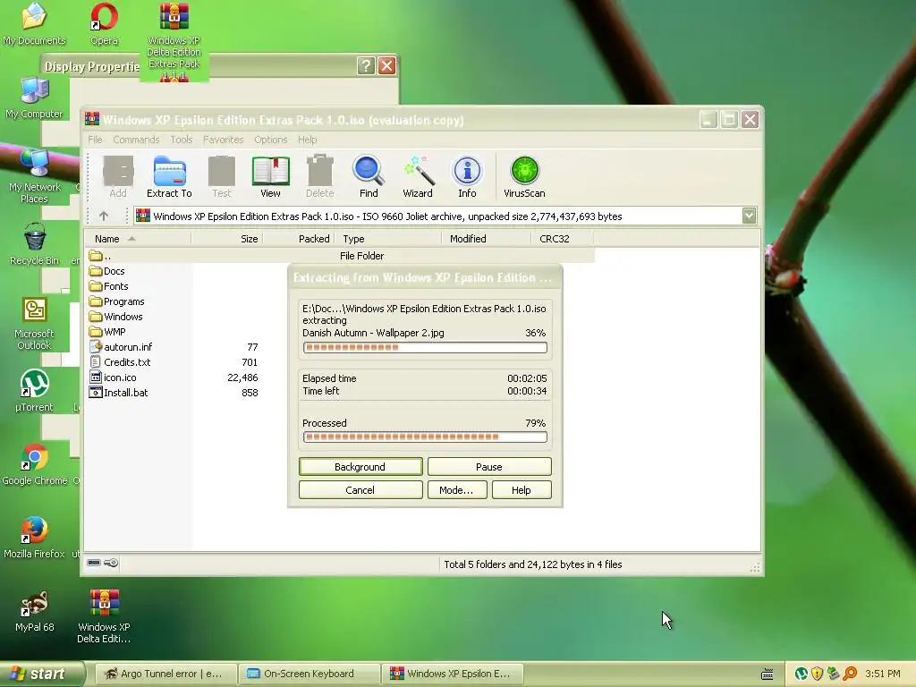Image resolution: width=916 pixels, height=687 pixels.
Task: Sort by the Name column header
Action: click(x=137, y=239)
